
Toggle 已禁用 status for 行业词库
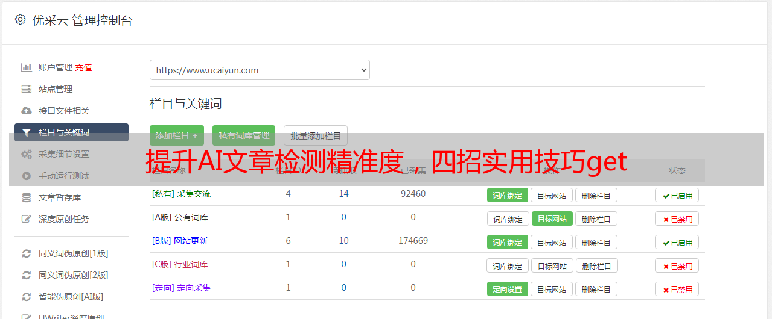(x=677, y=265)
